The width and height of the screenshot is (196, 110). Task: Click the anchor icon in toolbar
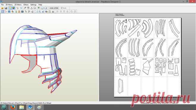[x=31, y=8]
